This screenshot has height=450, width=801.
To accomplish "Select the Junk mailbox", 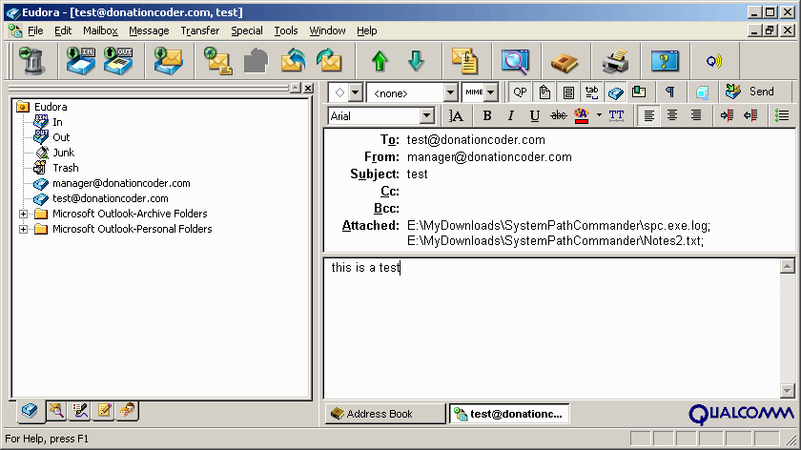I will pyautogui.click(x=63, y=153).
